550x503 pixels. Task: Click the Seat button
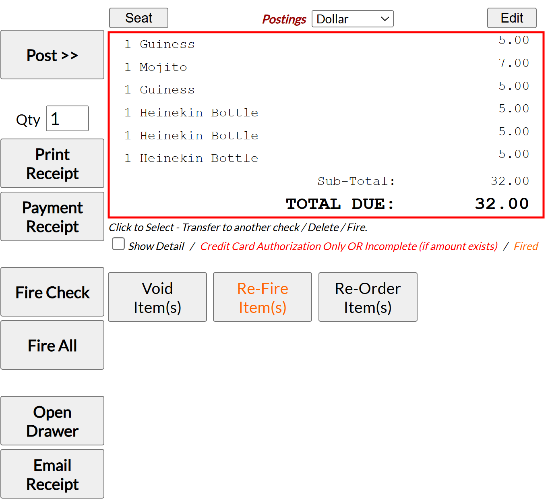[x=139, y=18]
